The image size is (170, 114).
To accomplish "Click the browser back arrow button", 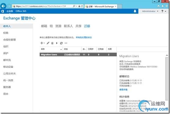I will click(3, 6).
